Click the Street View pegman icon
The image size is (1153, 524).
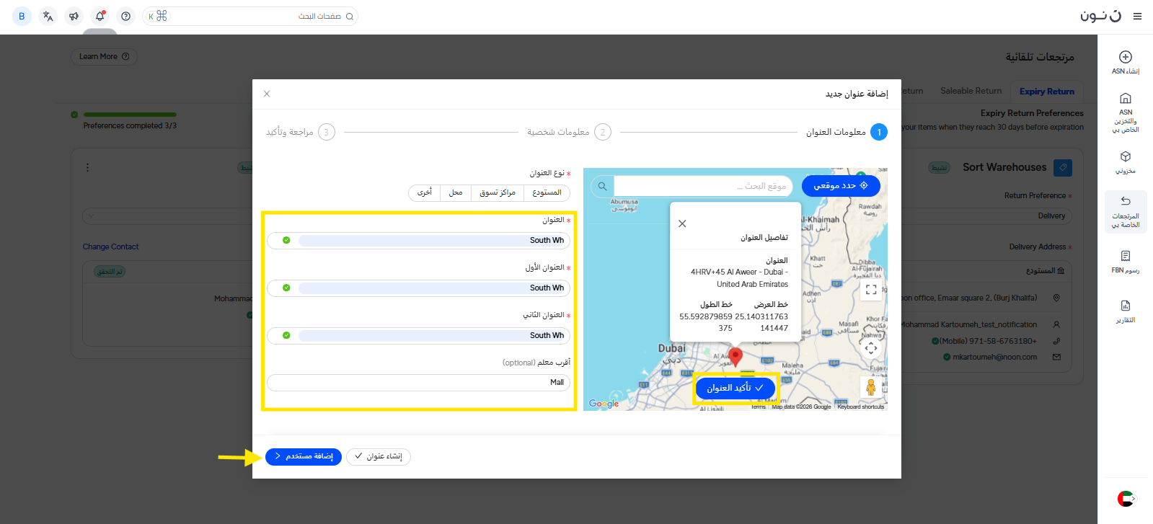coord(870,387)
